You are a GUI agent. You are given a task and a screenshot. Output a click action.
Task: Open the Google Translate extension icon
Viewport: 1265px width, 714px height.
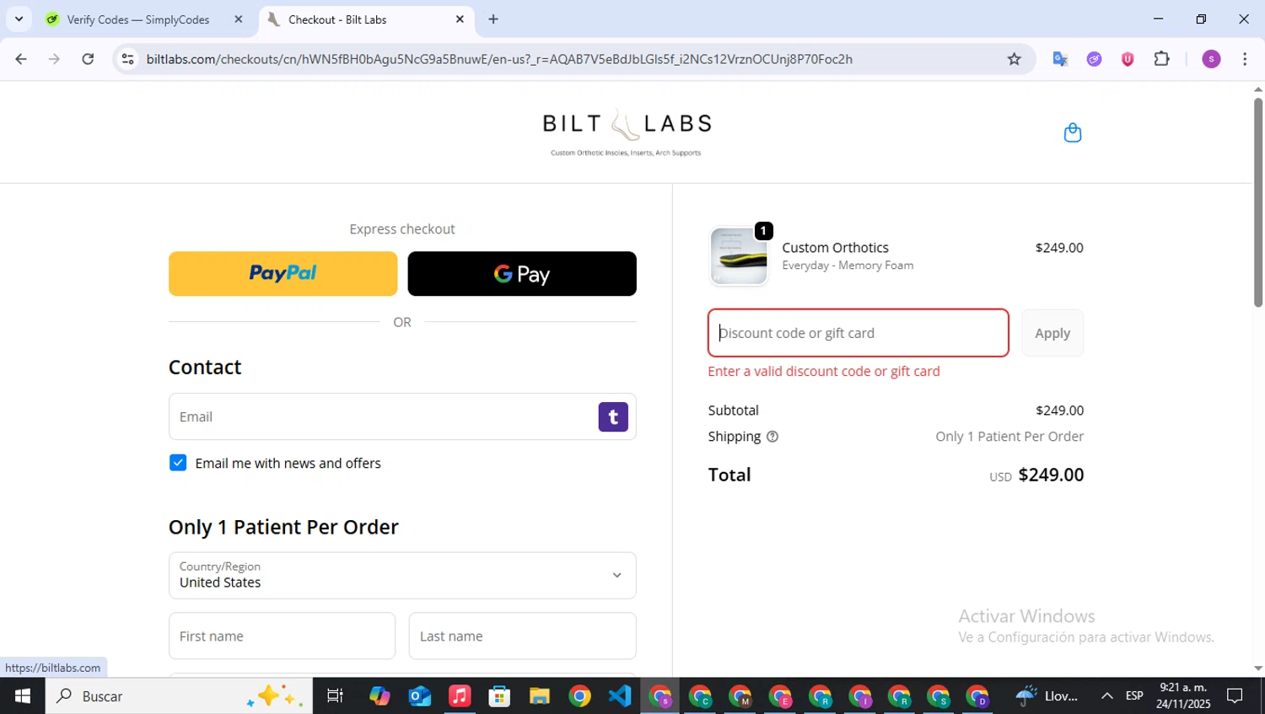(1060, 59)
